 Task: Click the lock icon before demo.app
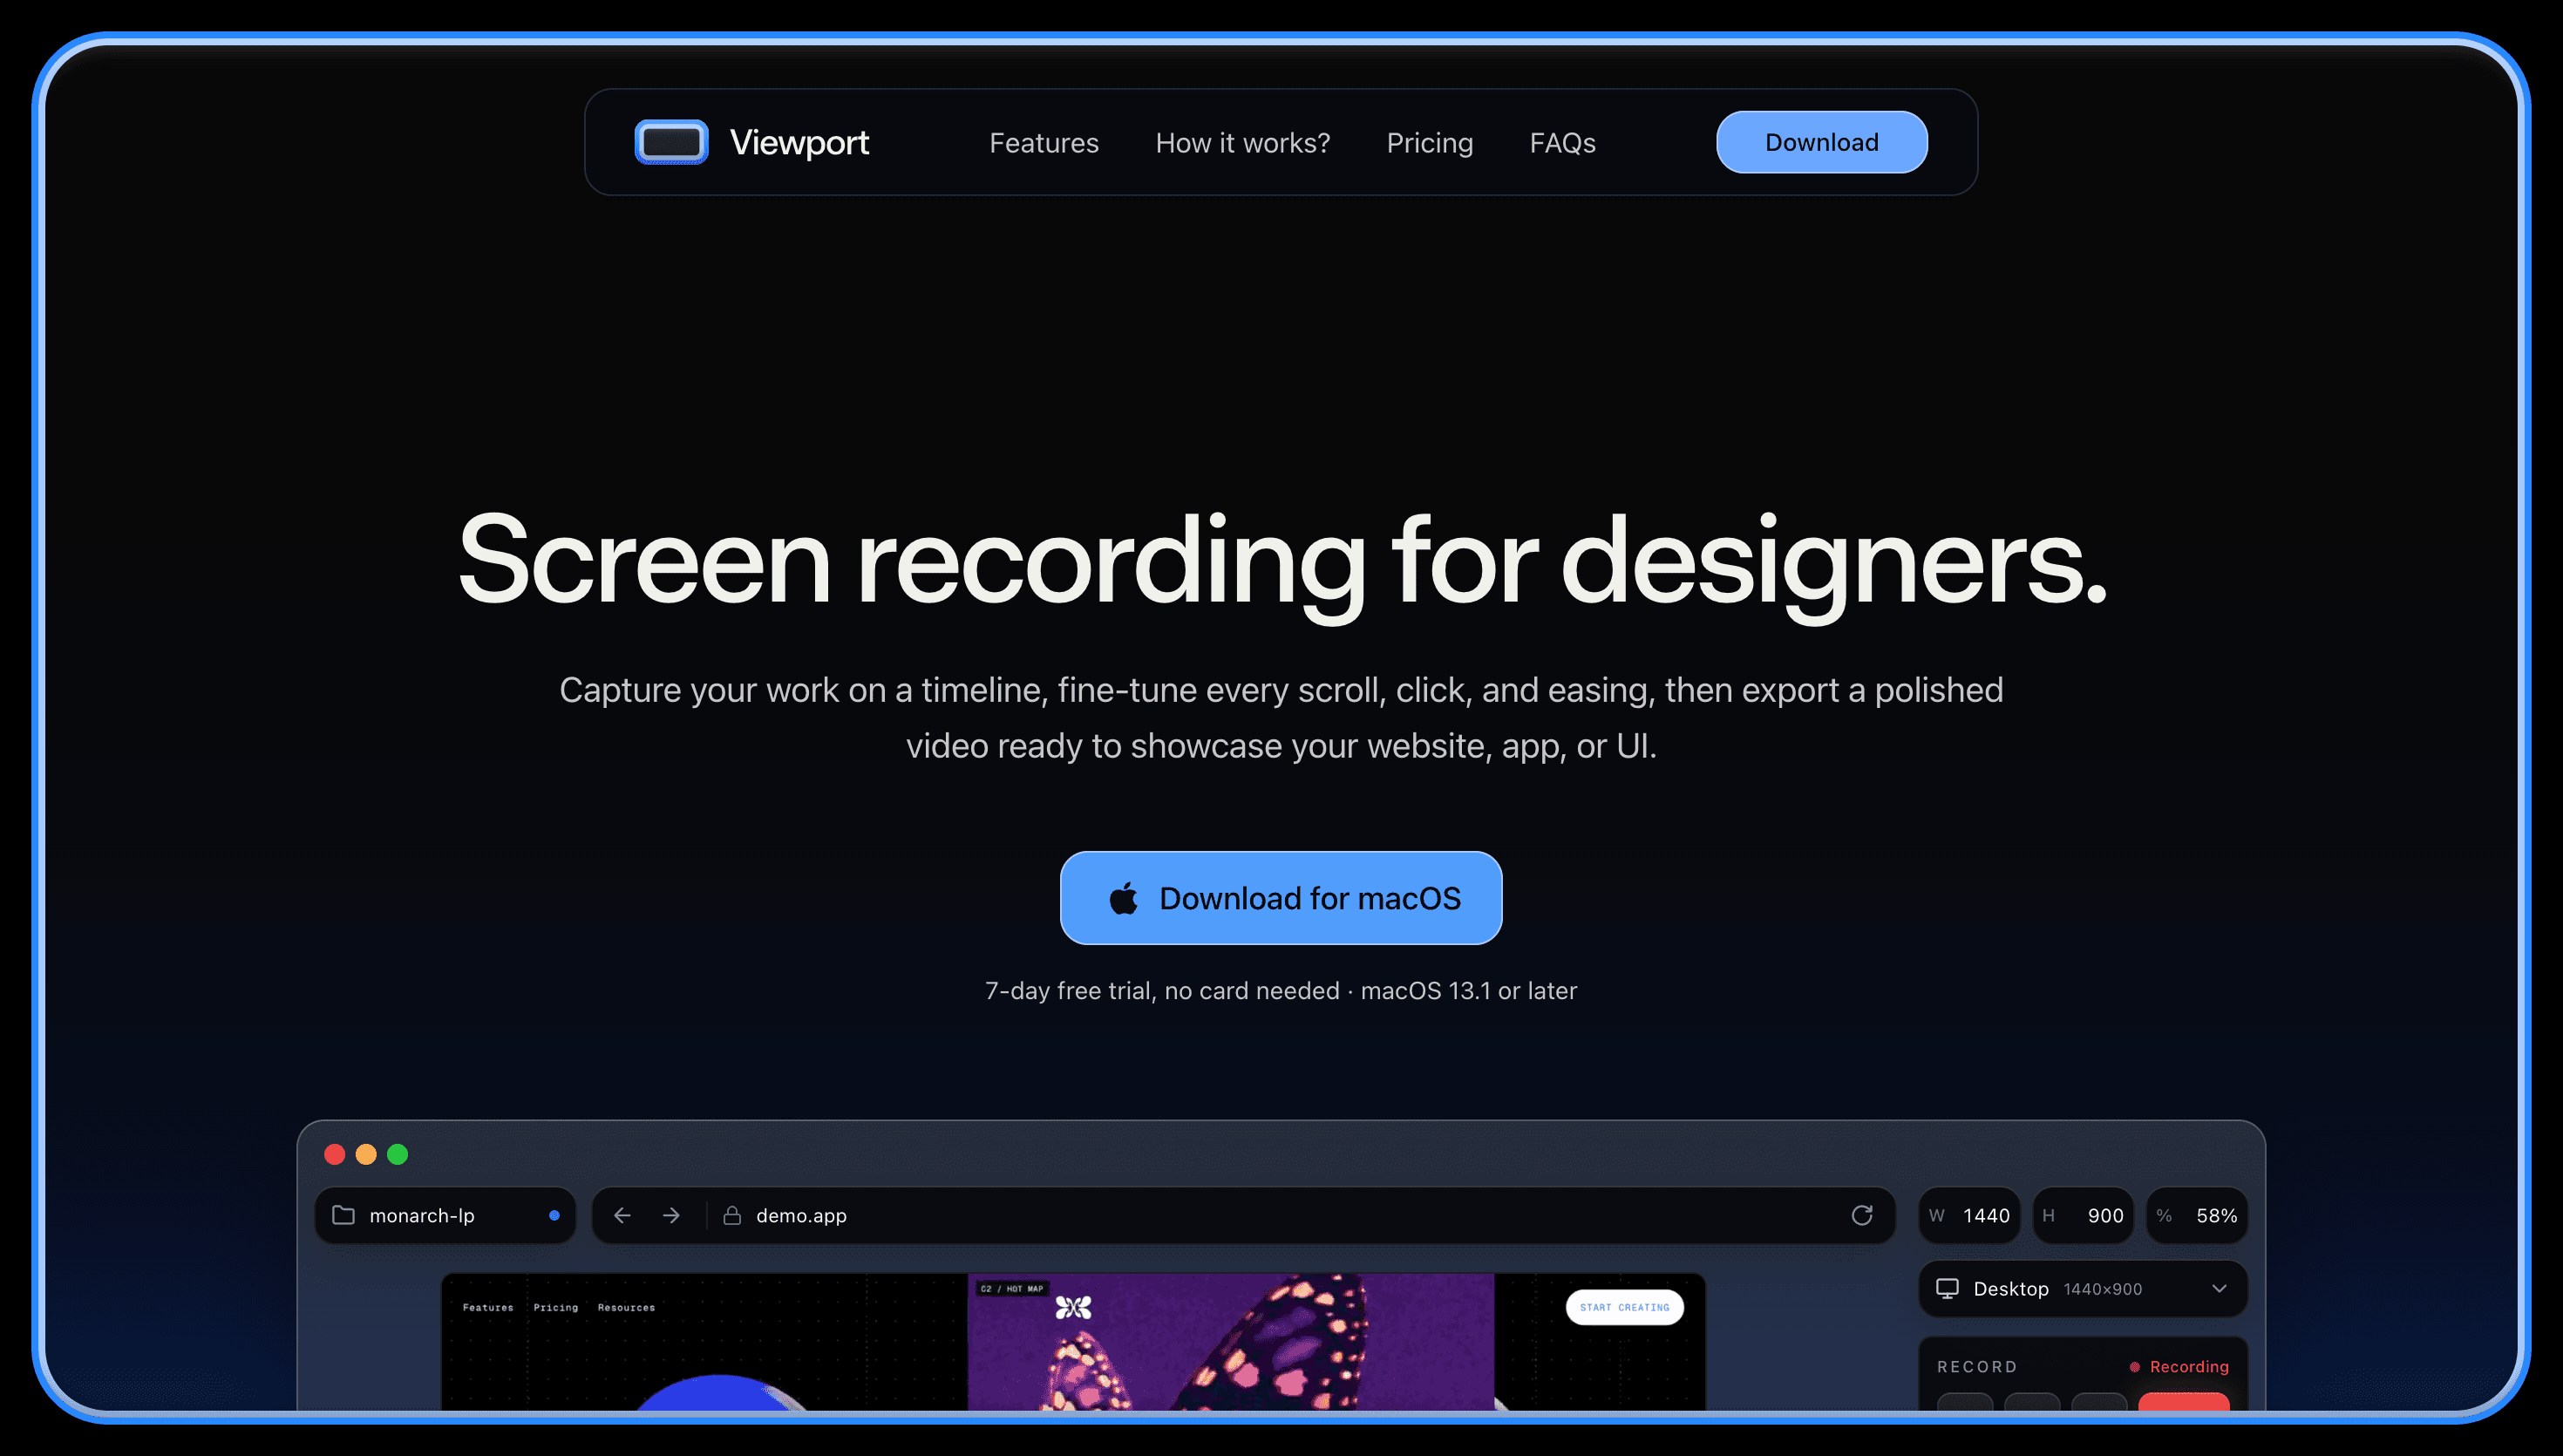click(731, 1215)
